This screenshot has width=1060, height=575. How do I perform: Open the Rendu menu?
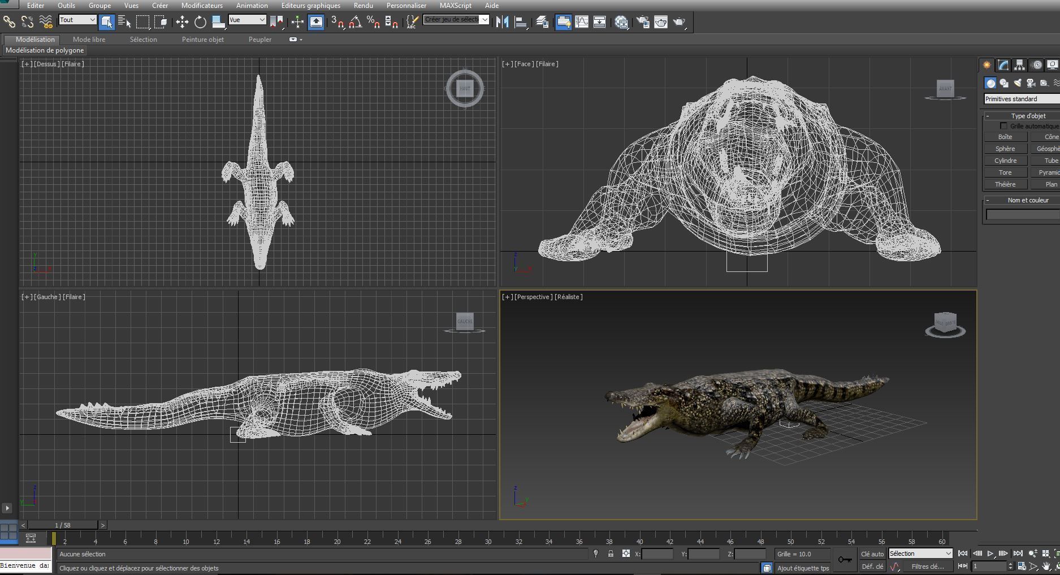(363, 6)
